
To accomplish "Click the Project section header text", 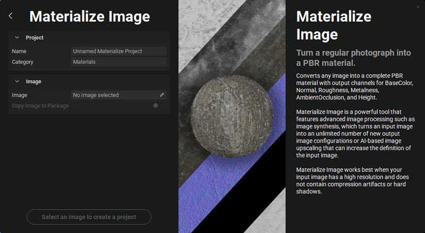I will pyautogui.click(x=35, y=37).
